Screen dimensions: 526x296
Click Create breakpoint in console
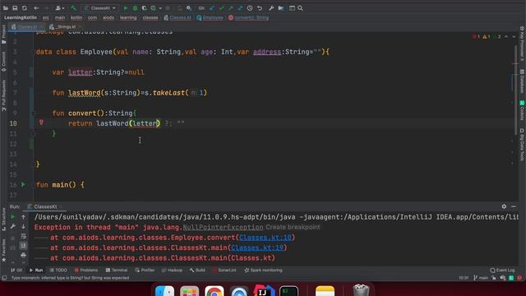point(293,227)
